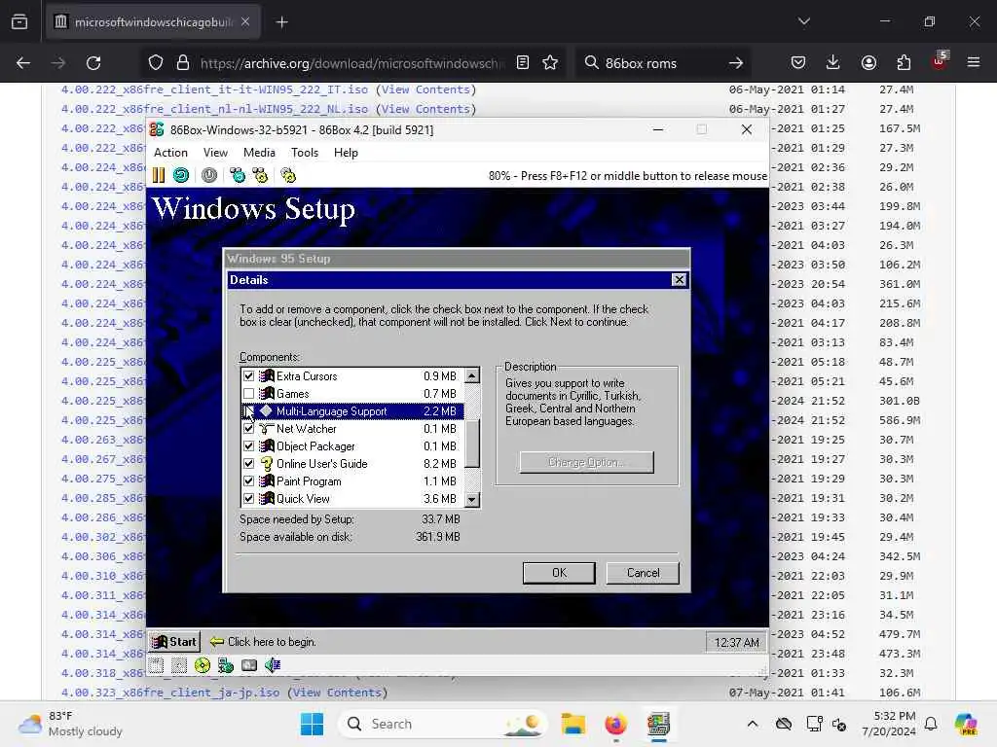Click the Games component icon
The image size is (997, 747).
click(267, 394)
